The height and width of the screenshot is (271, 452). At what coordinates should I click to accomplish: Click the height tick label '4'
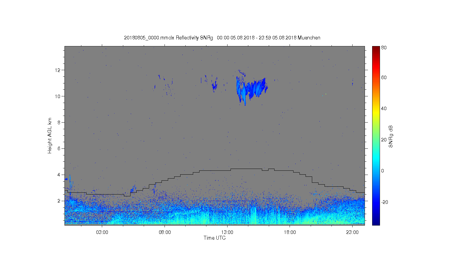point(59,175)
